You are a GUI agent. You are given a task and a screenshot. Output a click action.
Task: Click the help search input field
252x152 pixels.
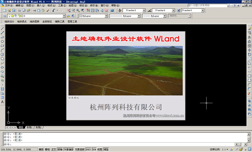point(207,5)
